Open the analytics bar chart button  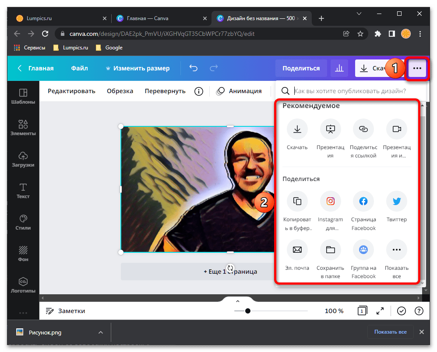pyautogui.click(x=339, y=68)
